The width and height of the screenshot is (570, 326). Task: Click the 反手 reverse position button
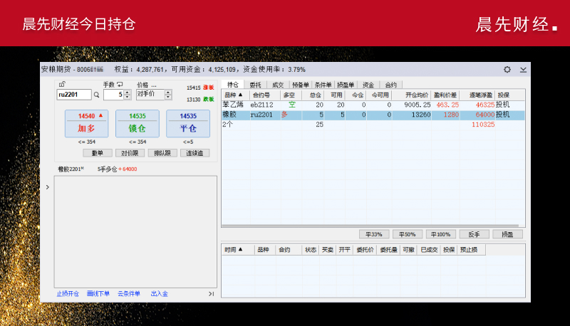pos(473,233)
